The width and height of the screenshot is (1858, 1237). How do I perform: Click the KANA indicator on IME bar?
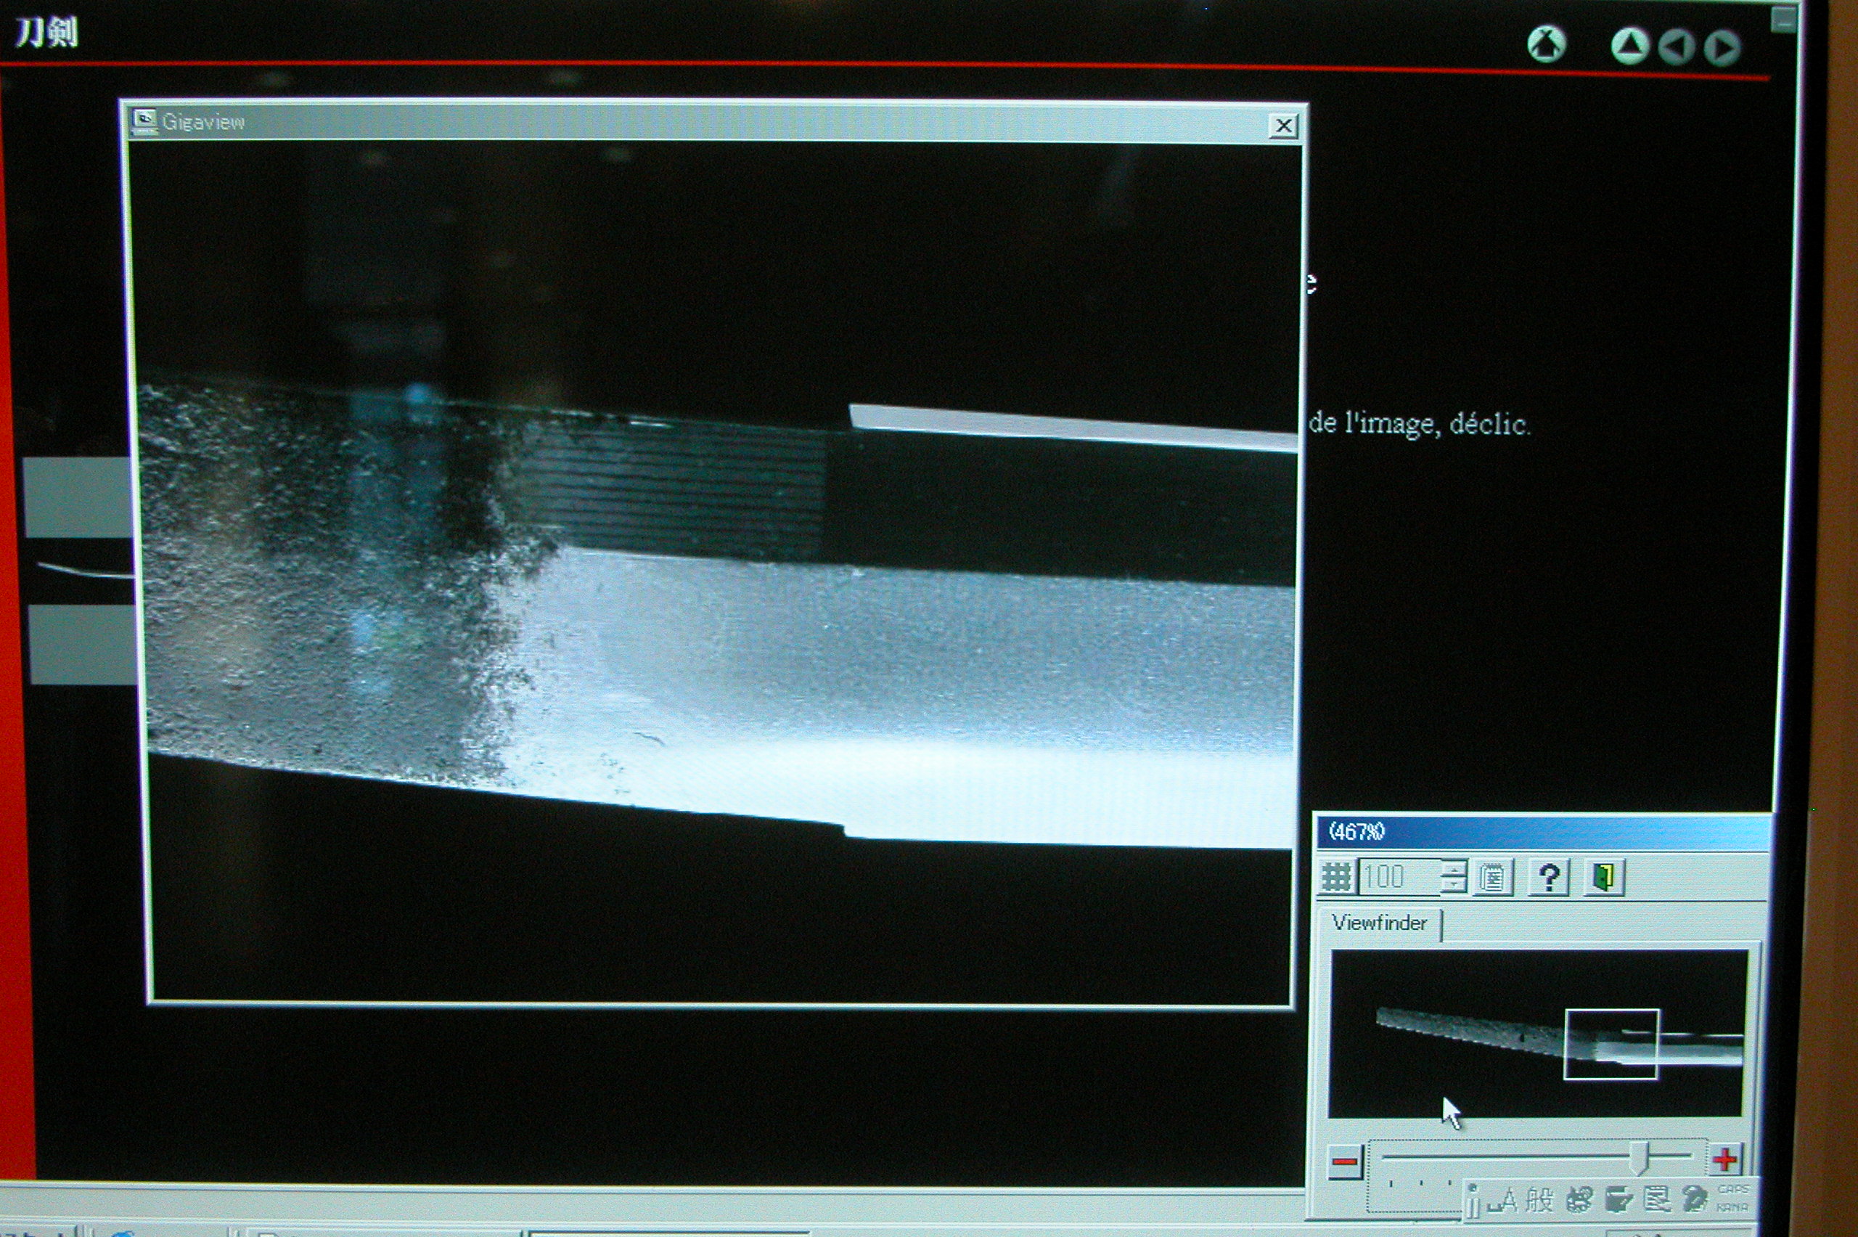(x=1732, y=1207)
